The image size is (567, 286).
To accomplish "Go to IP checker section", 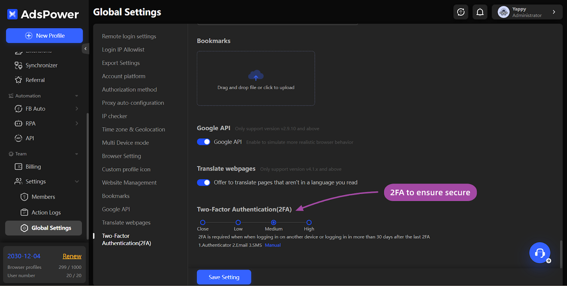I will 114,116.
